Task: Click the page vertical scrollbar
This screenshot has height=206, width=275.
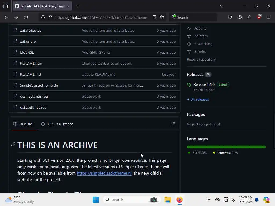Action: tap(274, 113)
